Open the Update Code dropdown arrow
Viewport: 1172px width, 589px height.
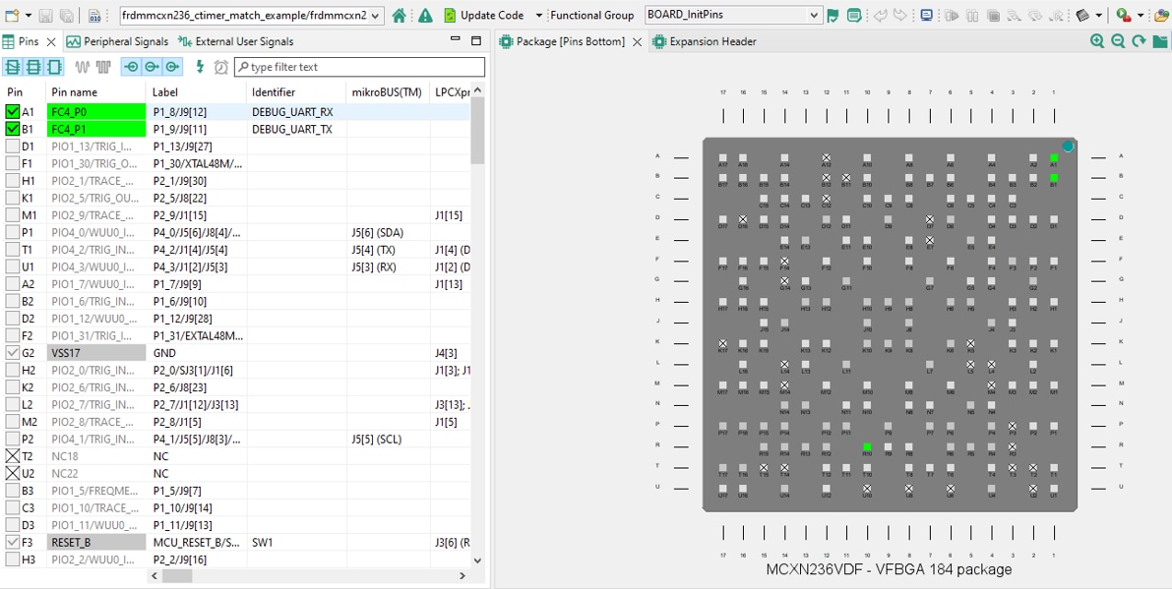point(538,16)
